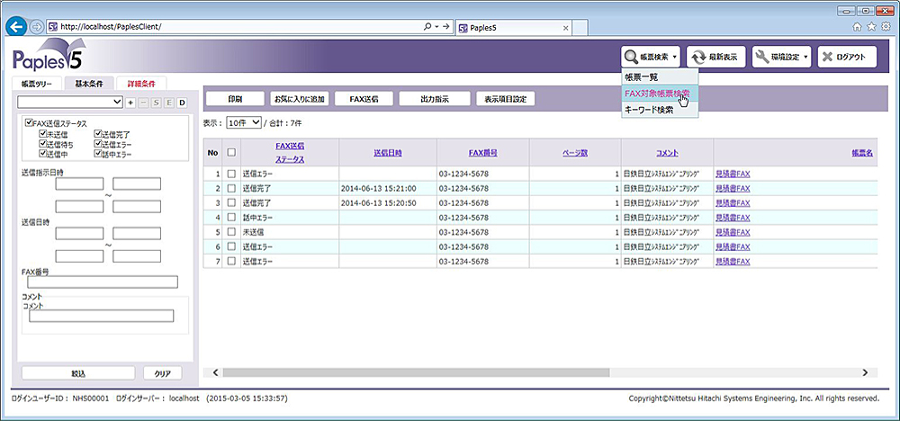Click the E condition button
900x421 pixels.
(x=169, y=103)
